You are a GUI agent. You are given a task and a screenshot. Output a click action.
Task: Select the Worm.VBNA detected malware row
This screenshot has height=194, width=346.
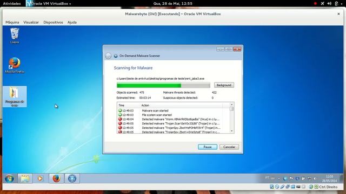tap(173, 119)
